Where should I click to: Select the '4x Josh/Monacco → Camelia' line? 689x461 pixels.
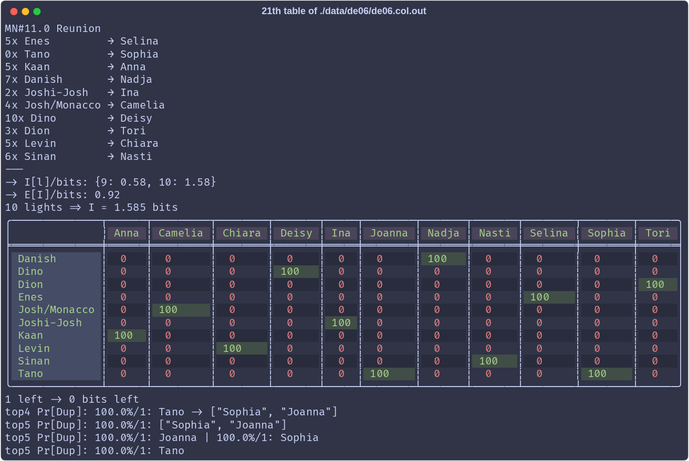pyautogui.click(x=85, y=105)
